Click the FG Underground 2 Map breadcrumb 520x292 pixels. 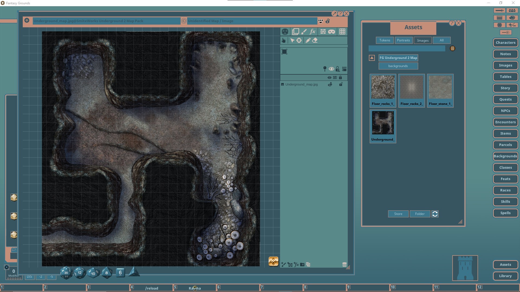398,58
